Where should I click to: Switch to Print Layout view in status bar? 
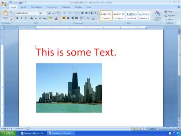coord(134,128)
